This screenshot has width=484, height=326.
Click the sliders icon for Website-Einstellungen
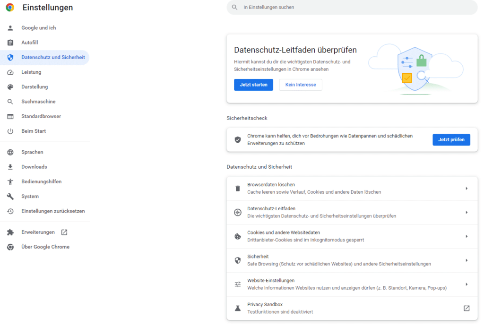point(238,284)
